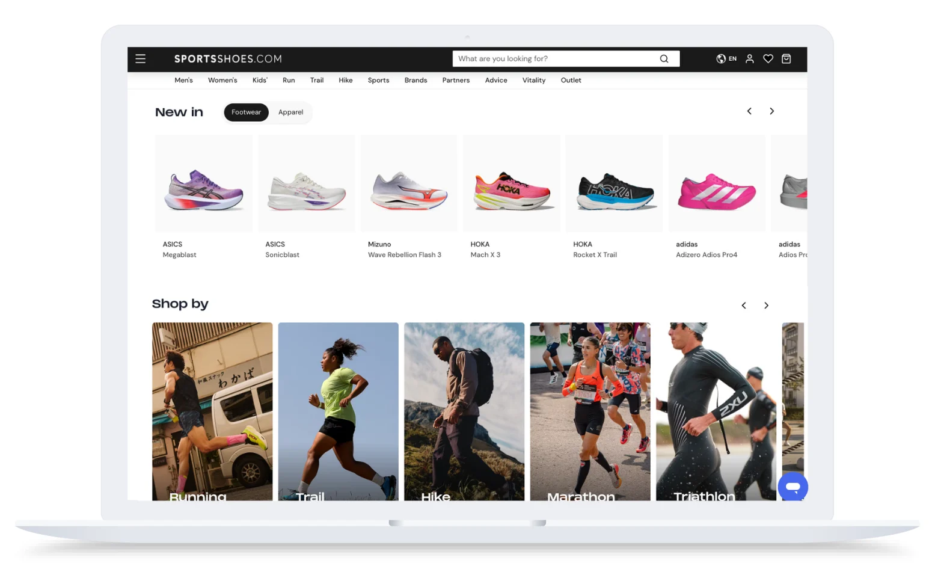
Task: Open the shopping bag icon
Action: 786,59
